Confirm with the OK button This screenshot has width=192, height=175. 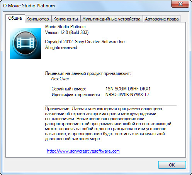coord(172,165)
